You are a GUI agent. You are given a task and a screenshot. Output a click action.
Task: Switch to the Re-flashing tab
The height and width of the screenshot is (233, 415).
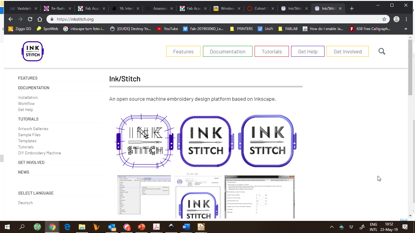[x=57, y=8]
